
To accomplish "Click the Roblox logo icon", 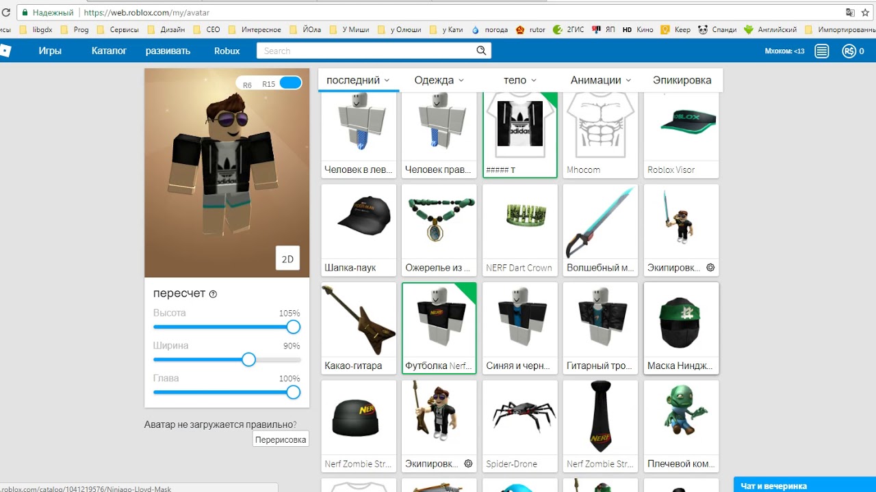I will 5,51.
